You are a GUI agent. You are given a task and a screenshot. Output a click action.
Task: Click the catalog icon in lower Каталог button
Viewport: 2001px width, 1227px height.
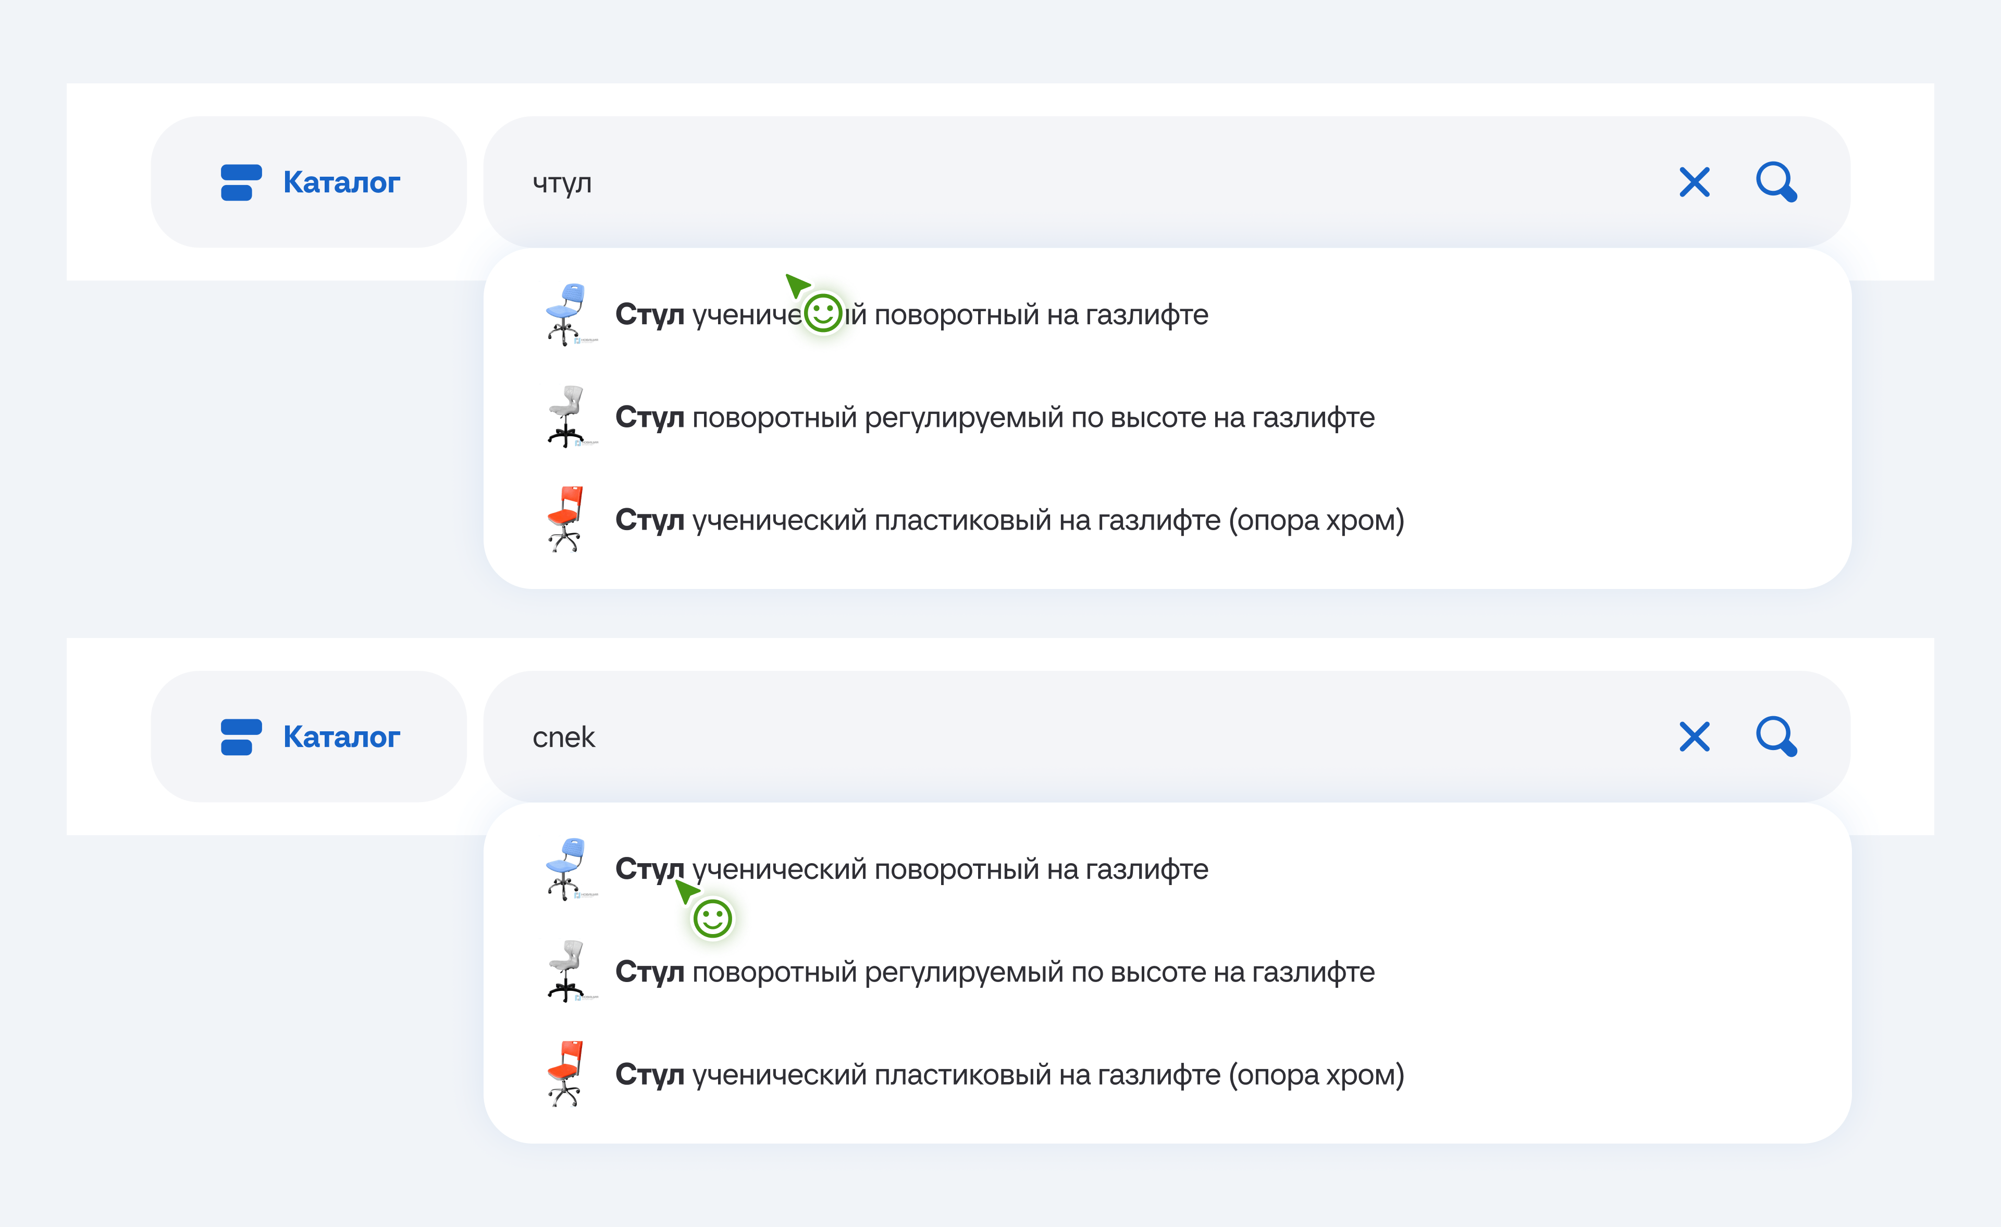[241, 737]
